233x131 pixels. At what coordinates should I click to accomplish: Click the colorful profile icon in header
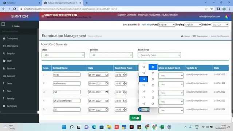[227, 17]
